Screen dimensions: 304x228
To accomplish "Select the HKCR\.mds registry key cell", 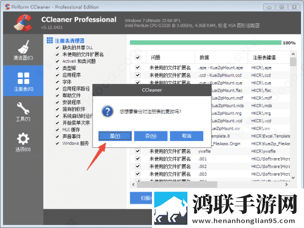I will [261, 106].
